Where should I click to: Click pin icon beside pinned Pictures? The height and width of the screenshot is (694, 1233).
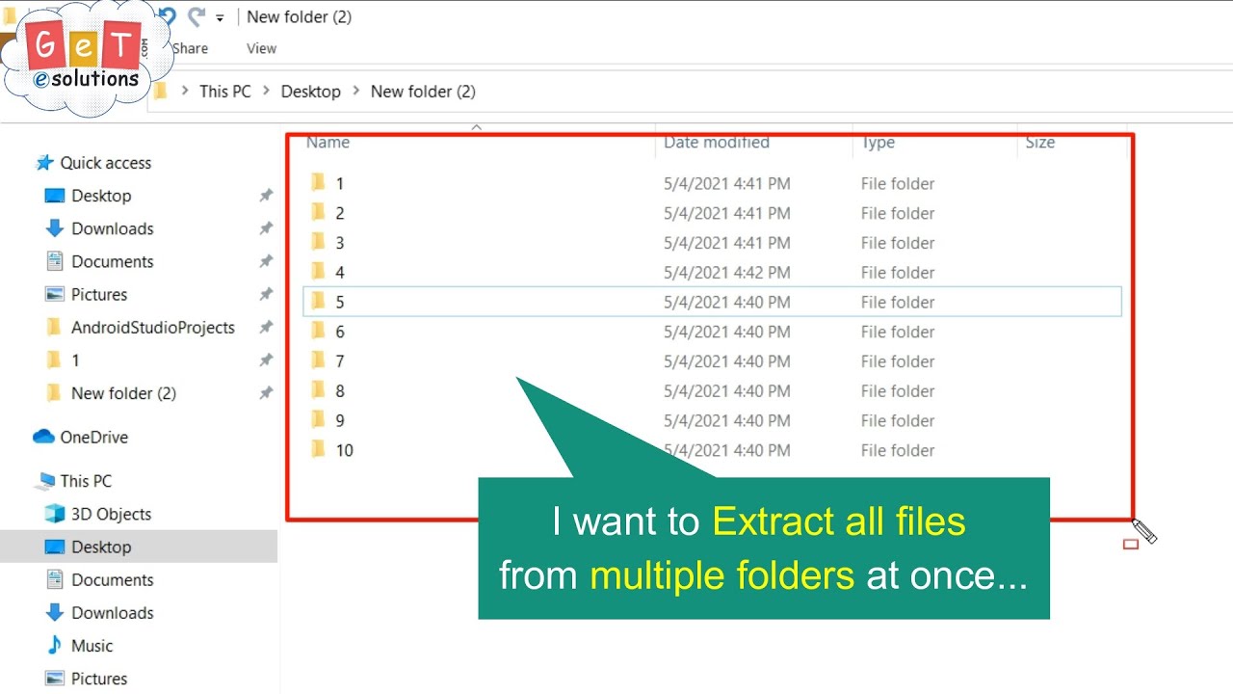[x=266, y=295]
